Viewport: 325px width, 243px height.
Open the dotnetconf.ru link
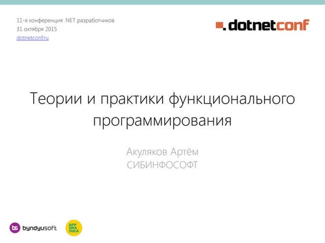tap(32, 38)
